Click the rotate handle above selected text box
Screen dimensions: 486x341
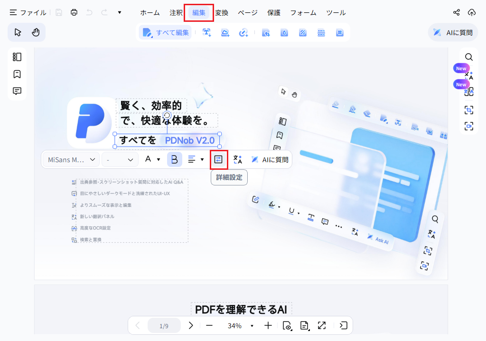tap(167, 116)
